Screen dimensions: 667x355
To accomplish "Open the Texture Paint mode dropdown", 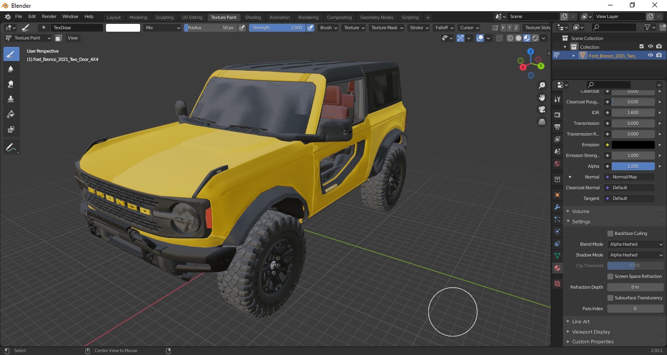I will pos(28,38).
